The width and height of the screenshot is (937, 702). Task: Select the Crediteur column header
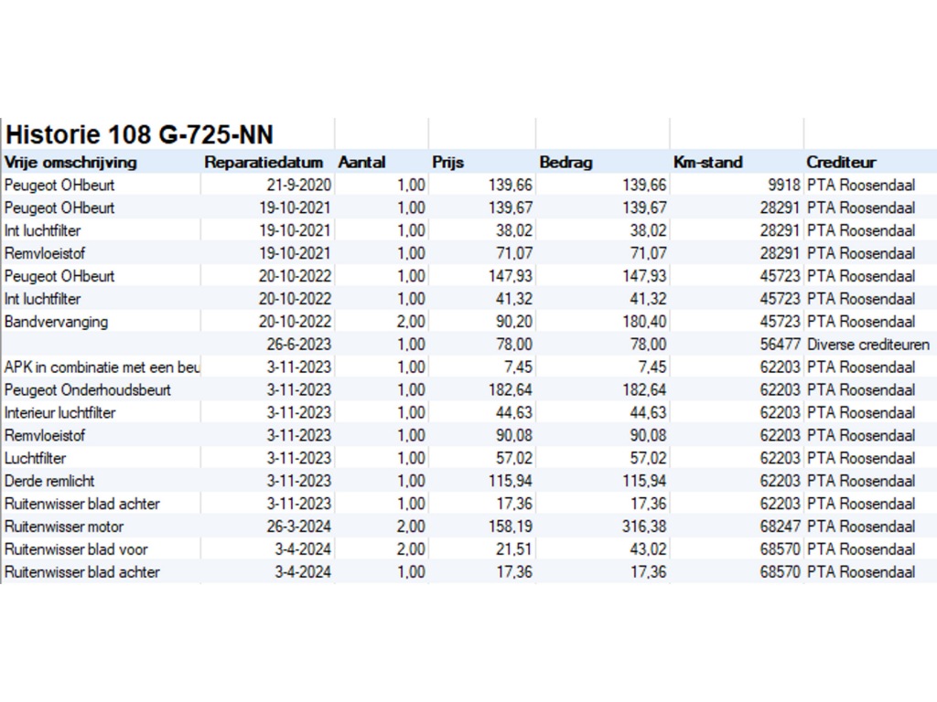tap(842, 163)
